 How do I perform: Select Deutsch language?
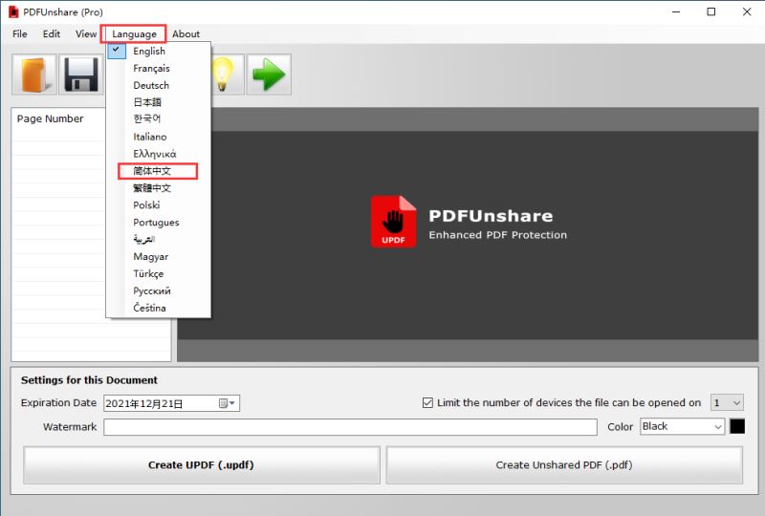tap(159, 85)
